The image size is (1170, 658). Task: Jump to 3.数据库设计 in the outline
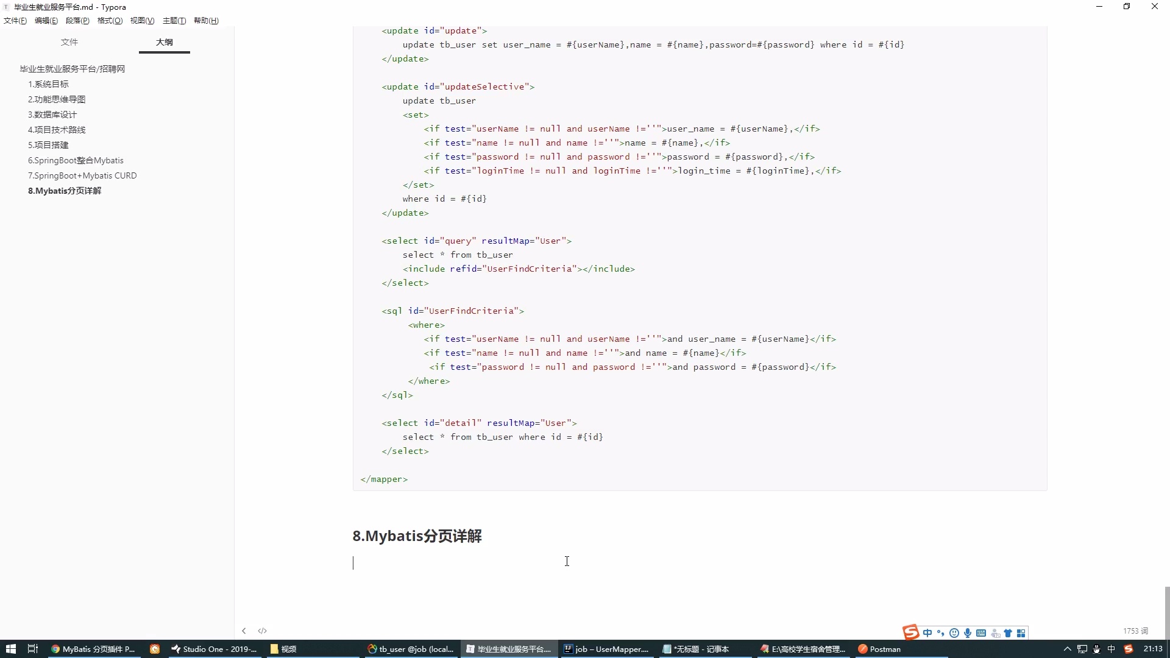pyautogui.click(x=52, y=114)
